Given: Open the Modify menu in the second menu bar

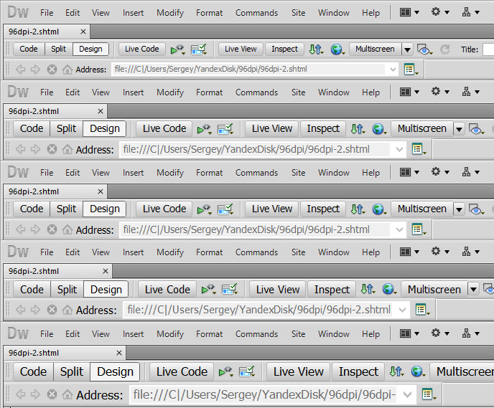Looking at the screenshot, I should tap(170, 92).
